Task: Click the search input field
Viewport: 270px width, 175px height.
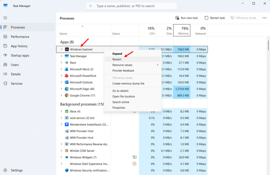Action: (x=131, y=6)
